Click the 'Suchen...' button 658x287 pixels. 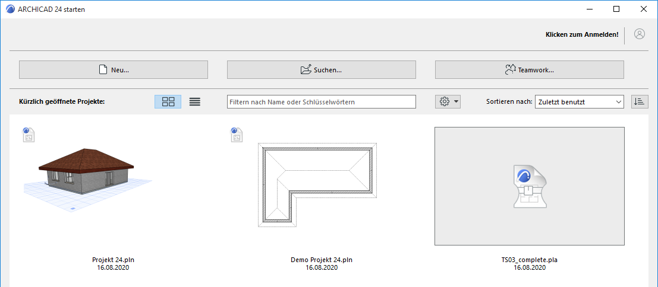(x=322, y=70)
